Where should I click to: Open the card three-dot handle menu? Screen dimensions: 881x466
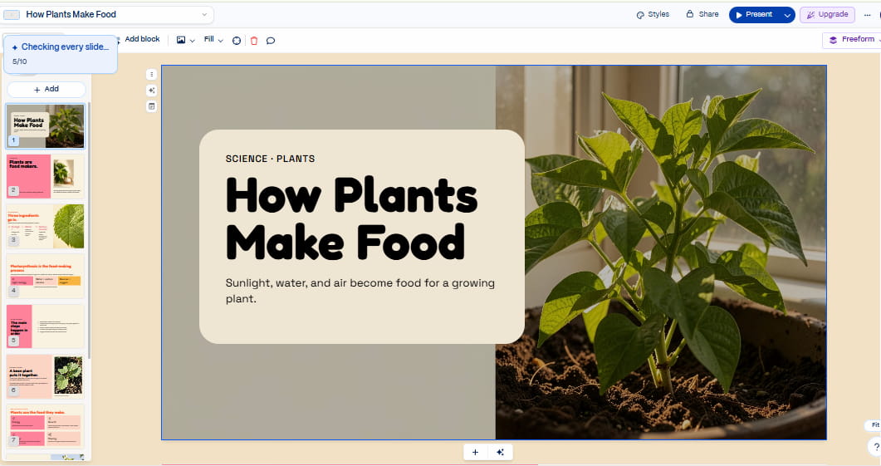click(x=152, y=74)
